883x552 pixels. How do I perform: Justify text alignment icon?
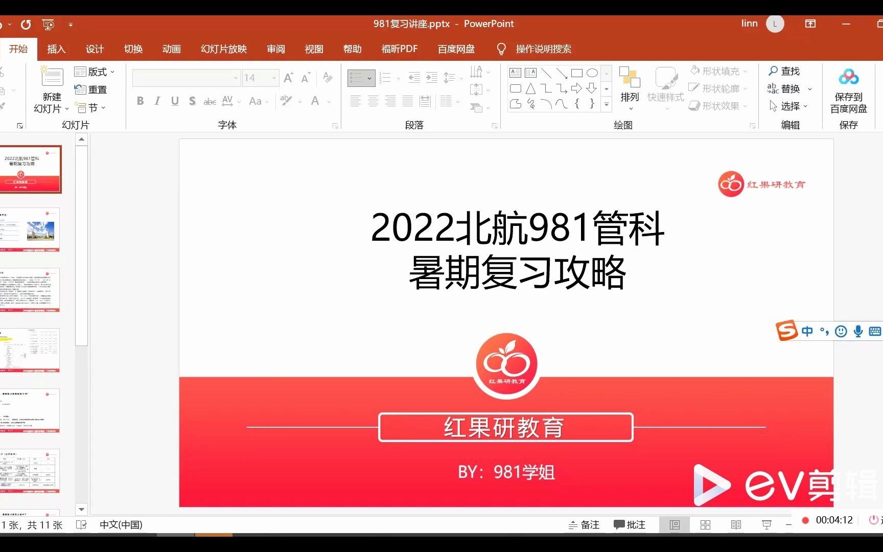(x=408, y=101)
